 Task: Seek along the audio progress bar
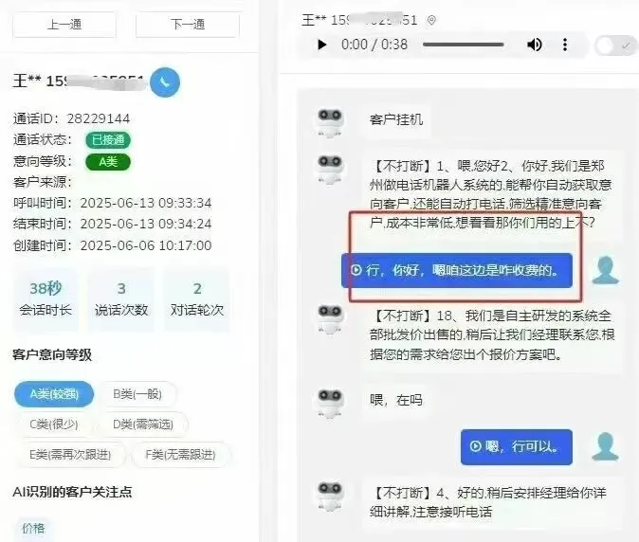click(x=464, y=45)
